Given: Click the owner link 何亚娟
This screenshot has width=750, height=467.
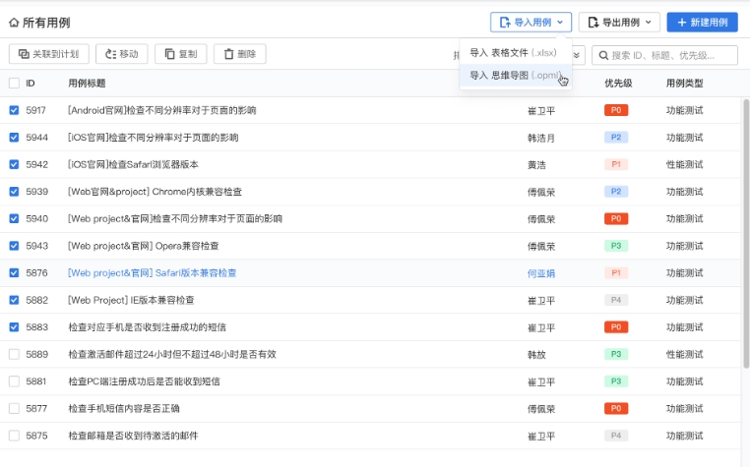Looking at the screenshot, I should point(541,273).
